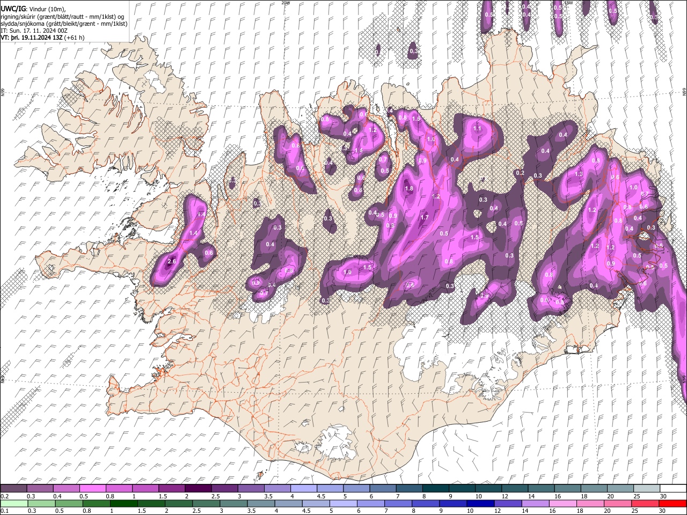Click the '20W' longitude label
687x515 pixels.
(x=286, y=3)
